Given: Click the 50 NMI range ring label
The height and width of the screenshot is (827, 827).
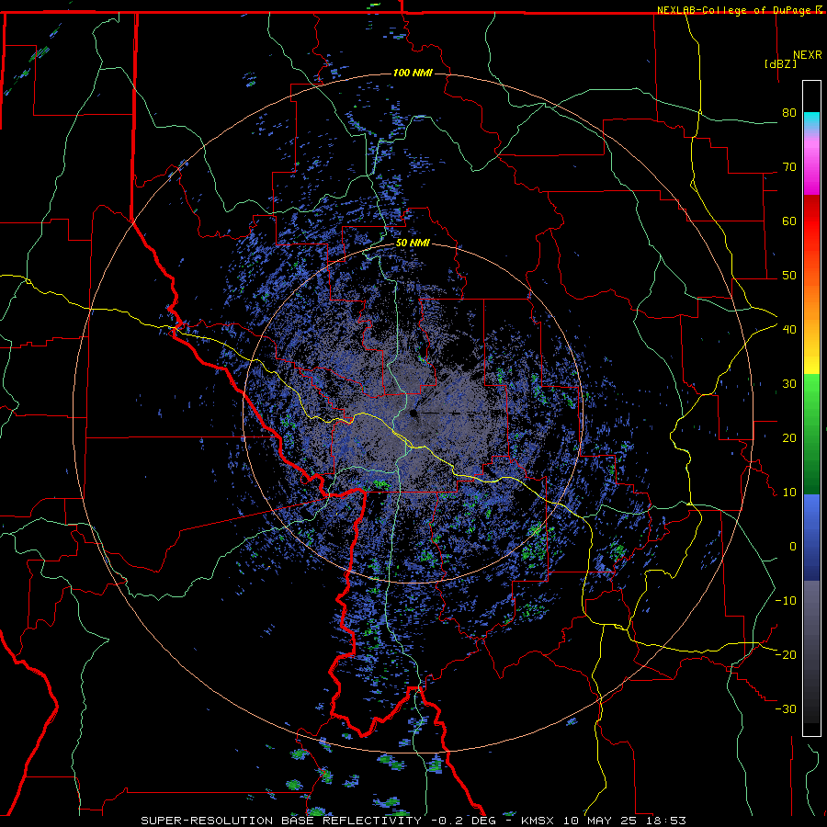Looking at the screenshot, I should point(413,244).
